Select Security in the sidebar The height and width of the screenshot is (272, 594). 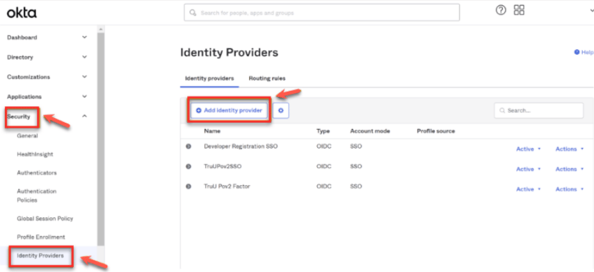[18, 117]
